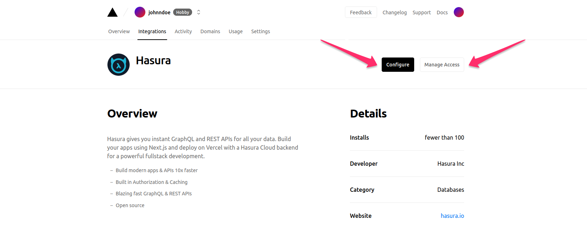
Task: Click the johnndoe username text
Action: tap(159, 12)
